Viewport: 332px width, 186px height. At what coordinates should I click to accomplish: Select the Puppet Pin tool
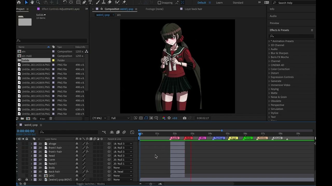[x=124, y=2]
